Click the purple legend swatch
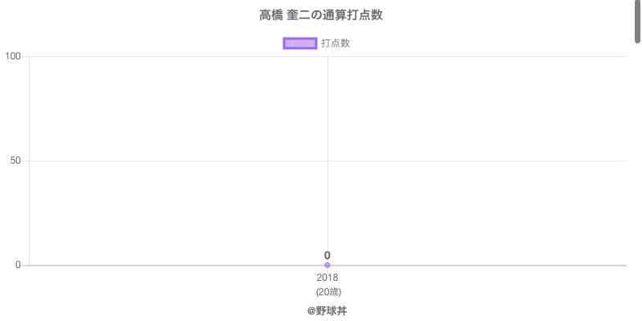Viewport: 642px width, 321px height. click(300, 43)
